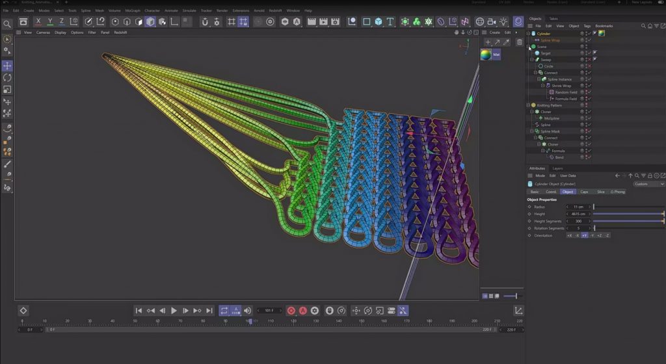Switch to the Layers tab
Image resolution: width=666 pixels, height=364 pixels.
point(557,168)
